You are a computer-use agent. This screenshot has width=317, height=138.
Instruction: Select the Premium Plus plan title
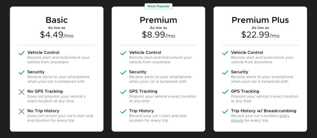coord(260,20)
